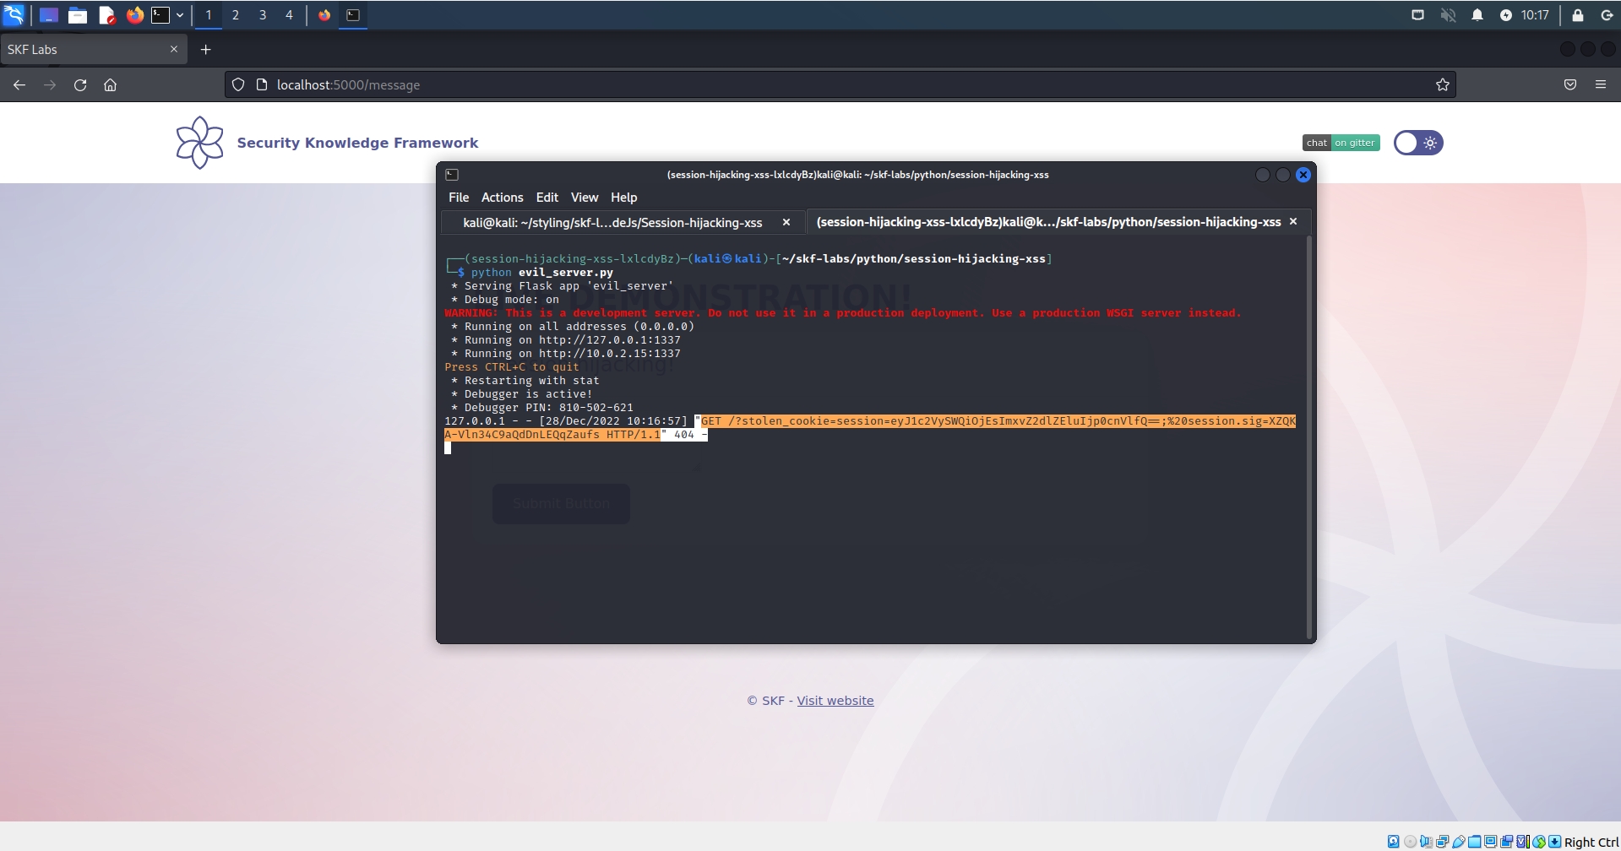Open the terminal Actions menu

[502, 198]
